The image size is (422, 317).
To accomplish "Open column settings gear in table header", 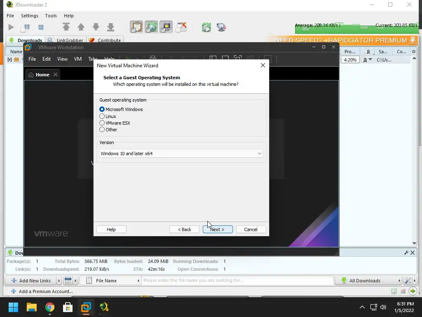I will tap(414, 52).
